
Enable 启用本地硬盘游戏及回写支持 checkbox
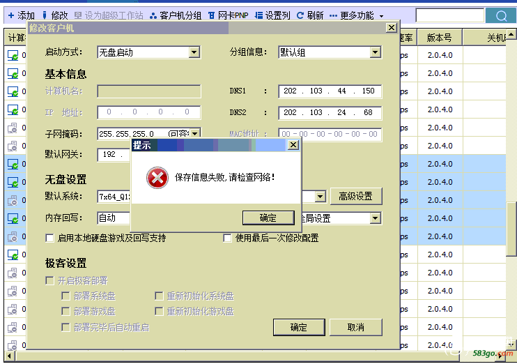49,238
